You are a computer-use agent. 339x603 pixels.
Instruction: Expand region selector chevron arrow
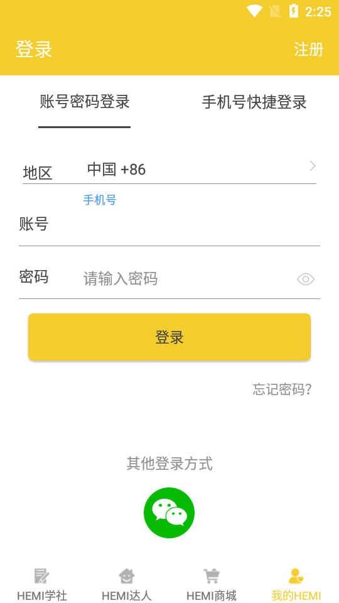313,166
